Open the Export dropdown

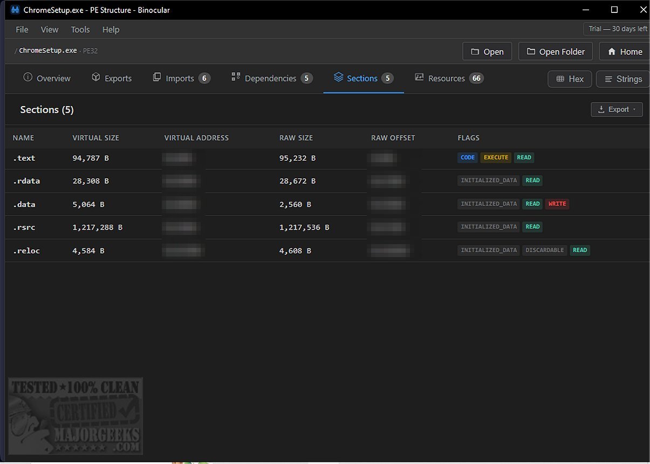[x=617, y=109]
